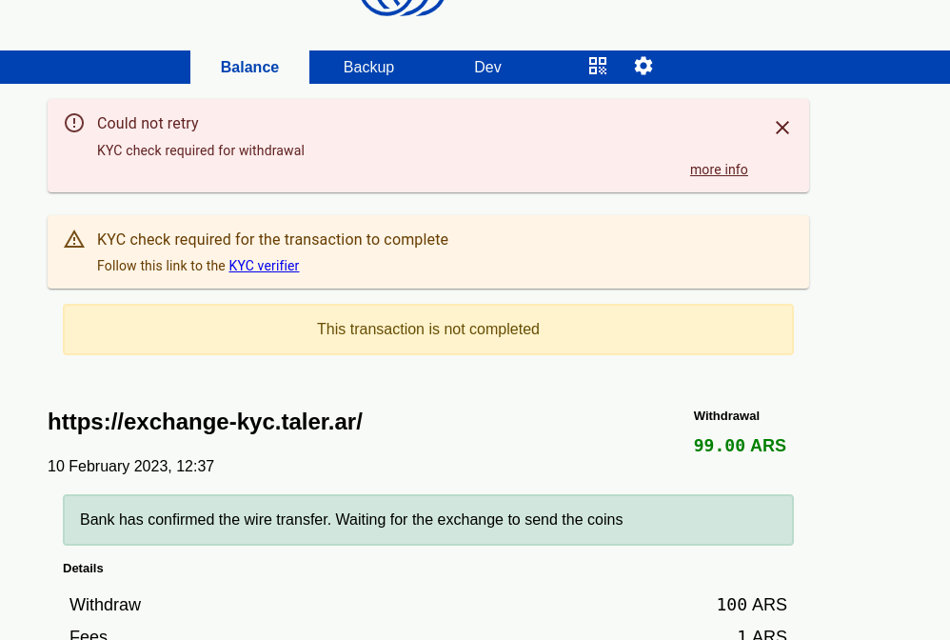Dismiss the 'Could not retry' error alert

782,128
